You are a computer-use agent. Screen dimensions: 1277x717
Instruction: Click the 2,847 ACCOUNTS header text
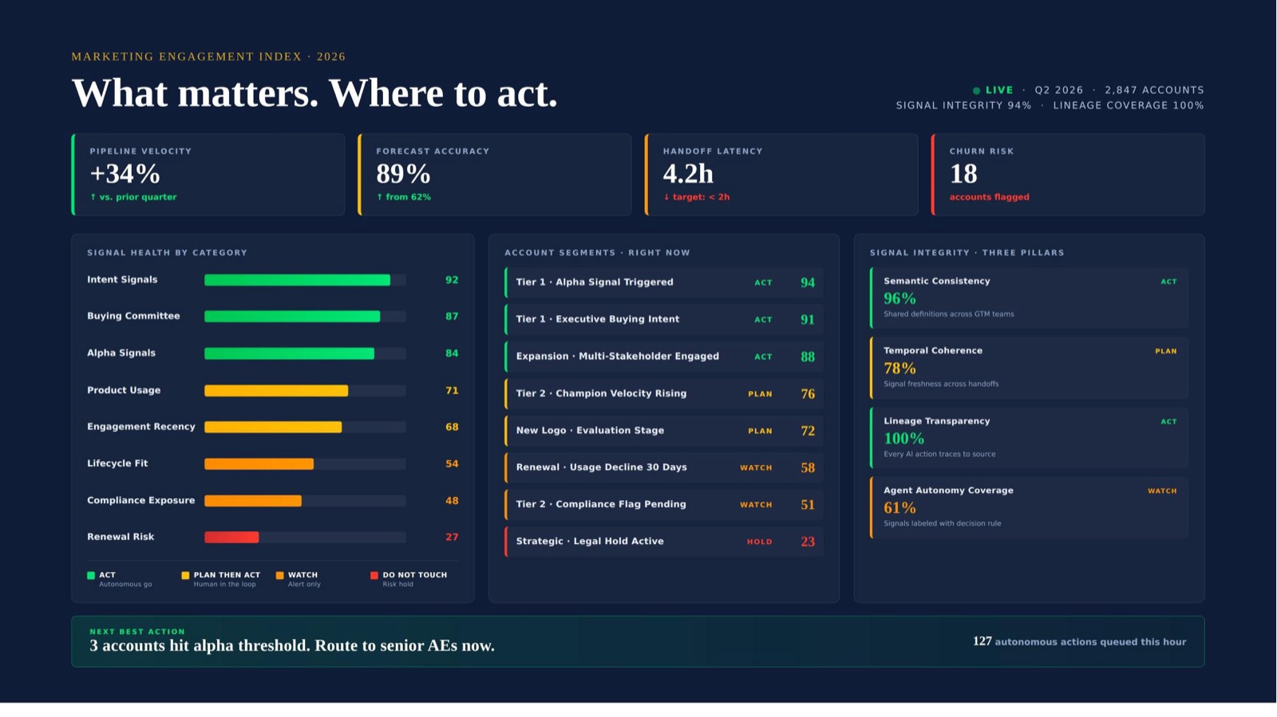point(1154,90)
